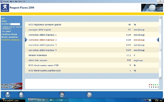The width and height of the screenshot is (164, 102).
Task: Click the Peugeot lion logo
Action: 5,8
